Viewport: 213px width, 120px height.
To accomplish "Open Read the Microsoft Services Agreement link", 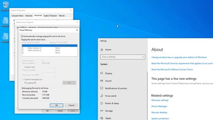I will [182, 63].
